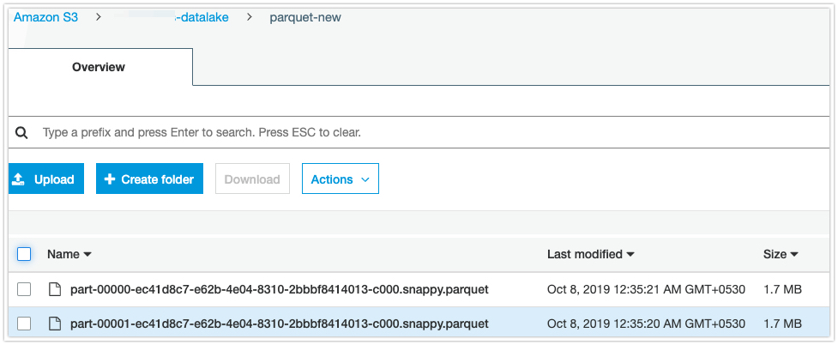Sort by the Size column arrow
The height and width of the screenshot is (345, 838).
point(794,255)
